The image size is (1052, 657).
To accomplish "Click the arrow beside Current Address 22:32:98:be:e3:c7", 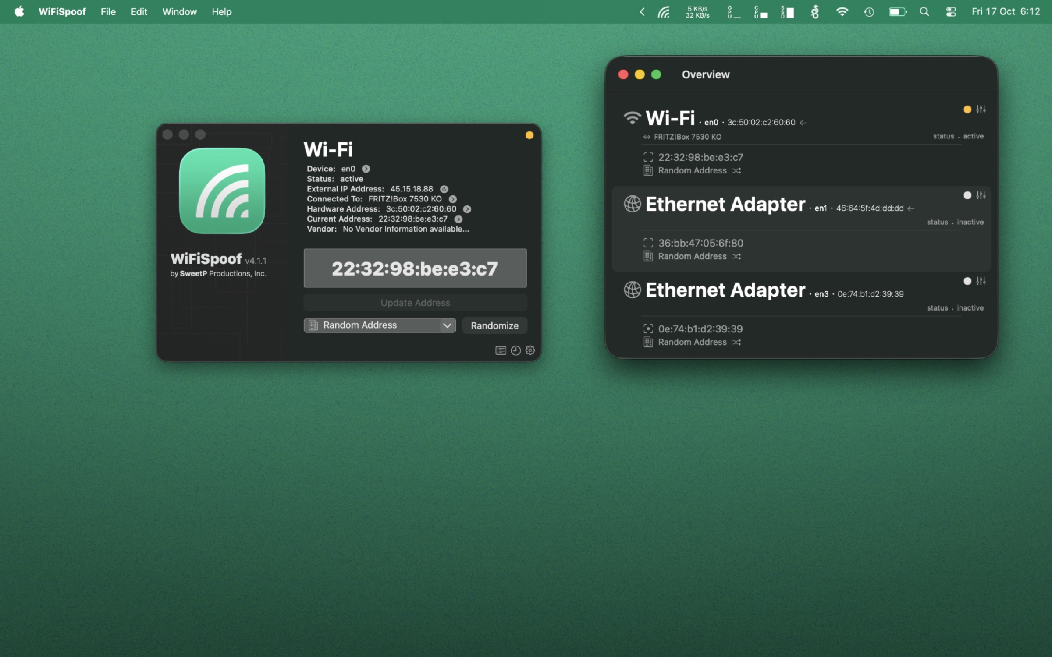I will (x=458, y=219).
